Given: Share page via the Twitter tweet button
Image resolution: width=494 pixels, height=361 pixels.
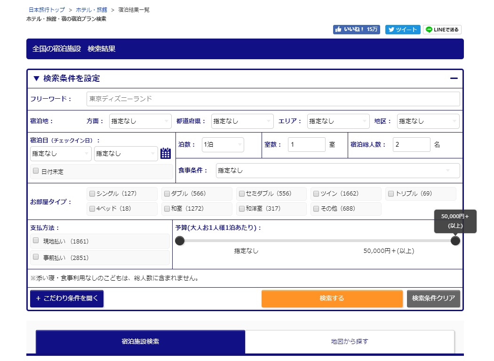Looking at the screenshot, I should point(402,30).
